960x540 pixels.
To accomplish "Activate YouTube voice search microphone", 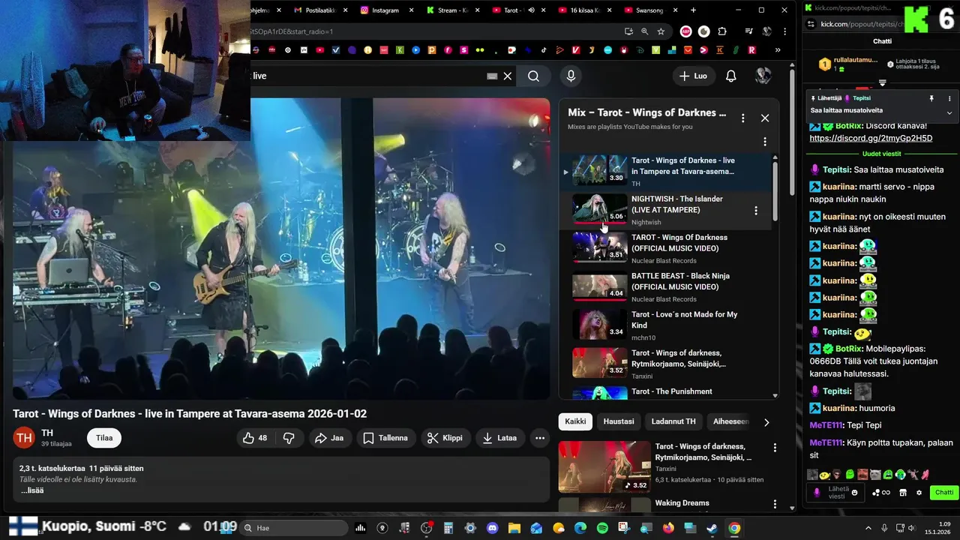I will point(571,76).
